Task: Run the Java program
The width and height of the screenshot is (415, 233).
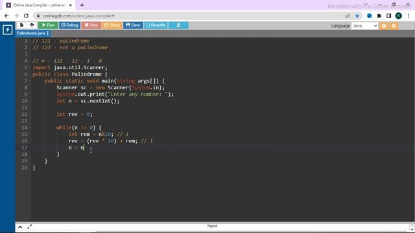Action: click(x=48, y=25)
